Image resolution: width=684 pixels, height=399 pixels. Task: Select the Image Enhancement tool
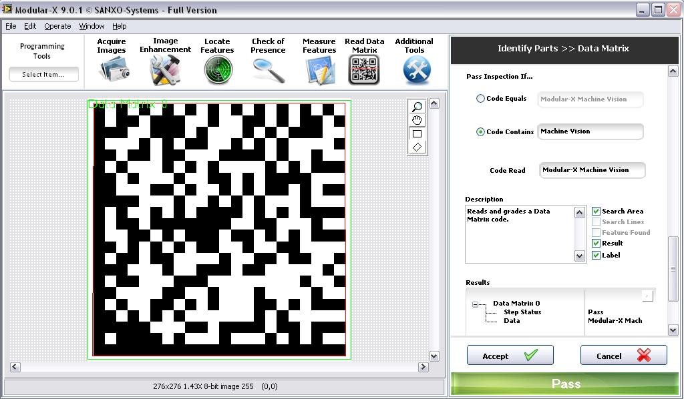165,69
